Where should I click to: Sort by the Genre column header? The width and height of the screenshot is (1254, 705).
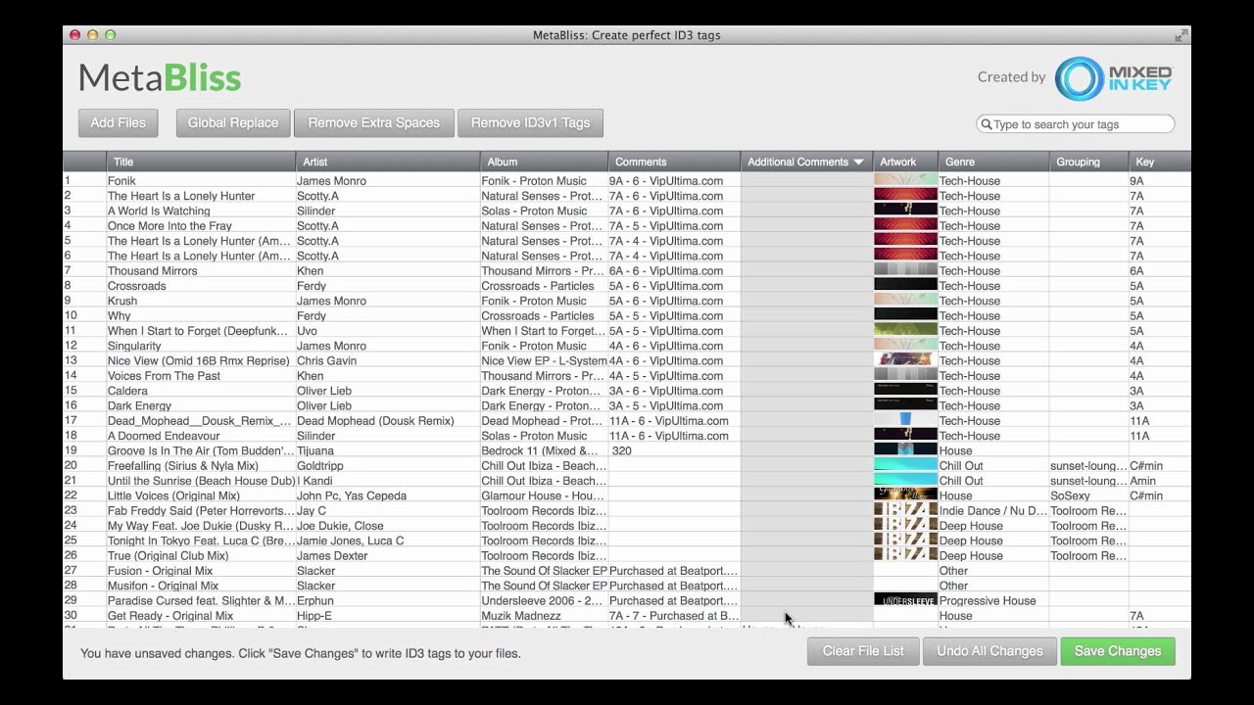tap(993, 162)
